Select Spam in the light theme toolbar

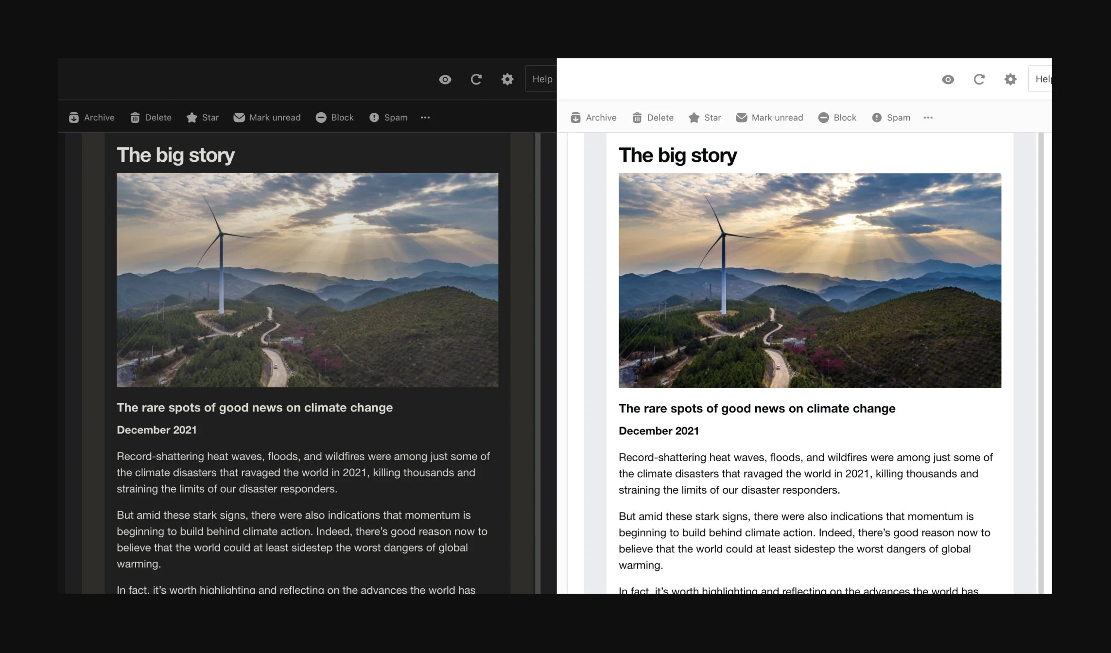tap(890, 117)
